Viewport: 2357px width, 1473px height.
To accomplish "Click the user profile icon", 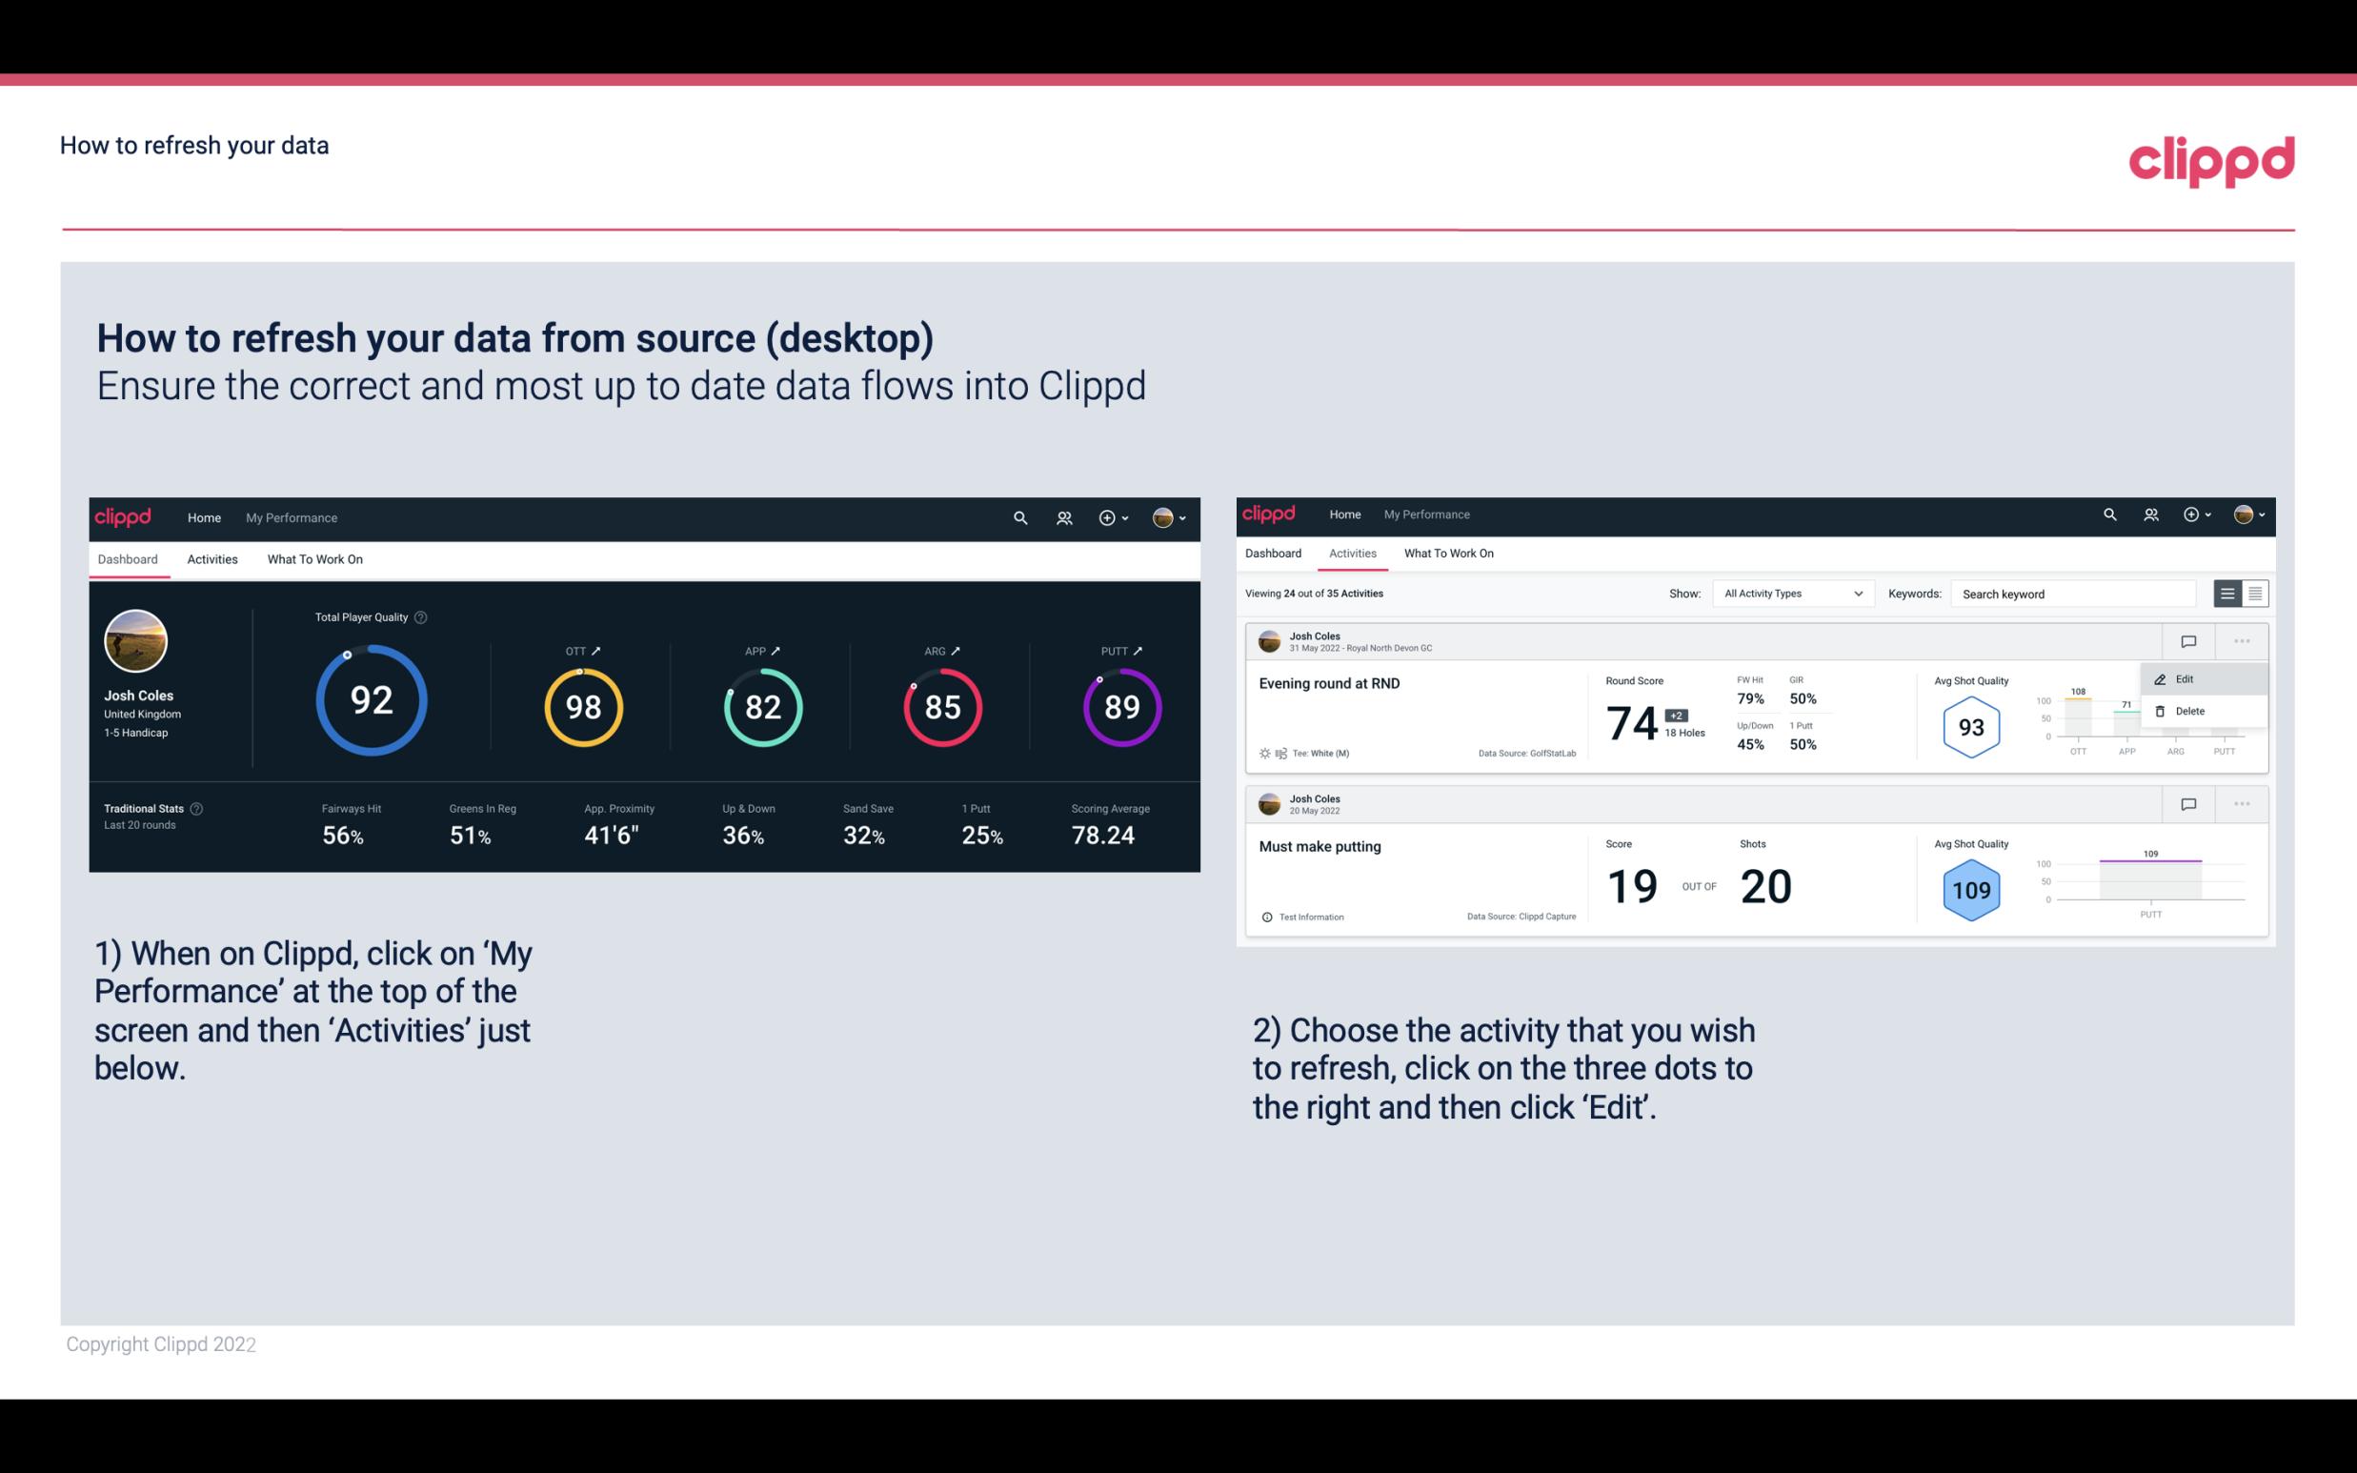I will [x=1162, y=517].
